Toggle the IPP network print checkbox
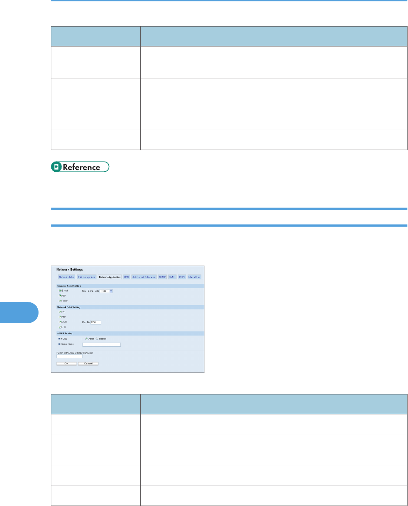Screen dimensions: 408x506 click(60, 312)
